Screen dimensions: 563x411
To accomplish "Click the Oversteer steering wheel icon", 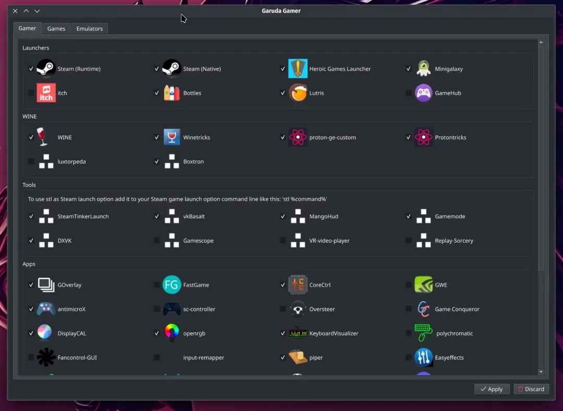I will [x=298, y=309].
